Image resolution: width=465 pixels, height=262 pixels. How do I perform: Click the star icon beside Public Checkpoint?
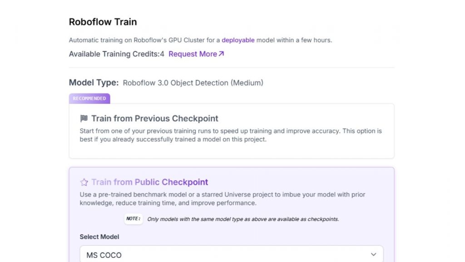click(x=84, y=182)
